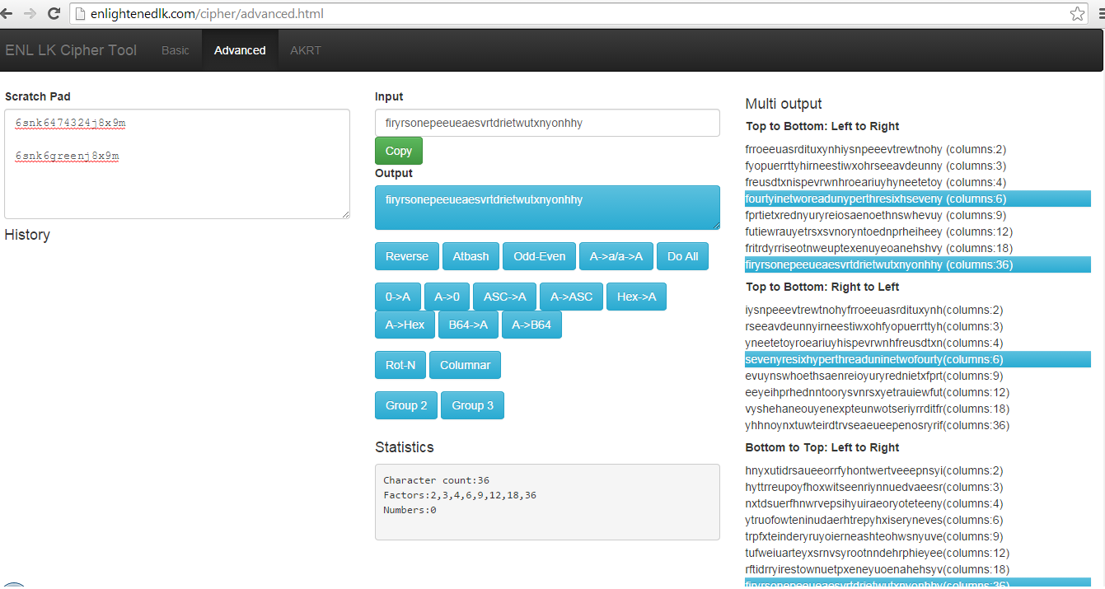Viewport: 1105px width, 589px height.
Task: Click scratch pad line 6snk6greenj8x9m
Action: click(67, 156)
